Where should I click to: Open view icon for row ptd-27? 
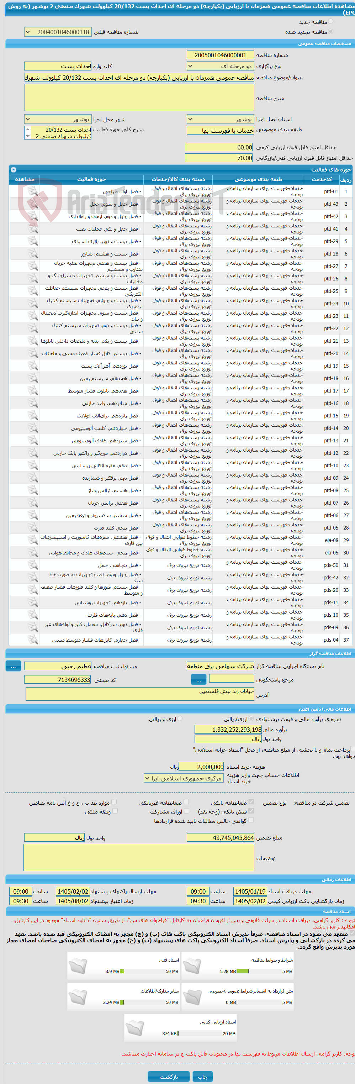click(x=32, y=266)
